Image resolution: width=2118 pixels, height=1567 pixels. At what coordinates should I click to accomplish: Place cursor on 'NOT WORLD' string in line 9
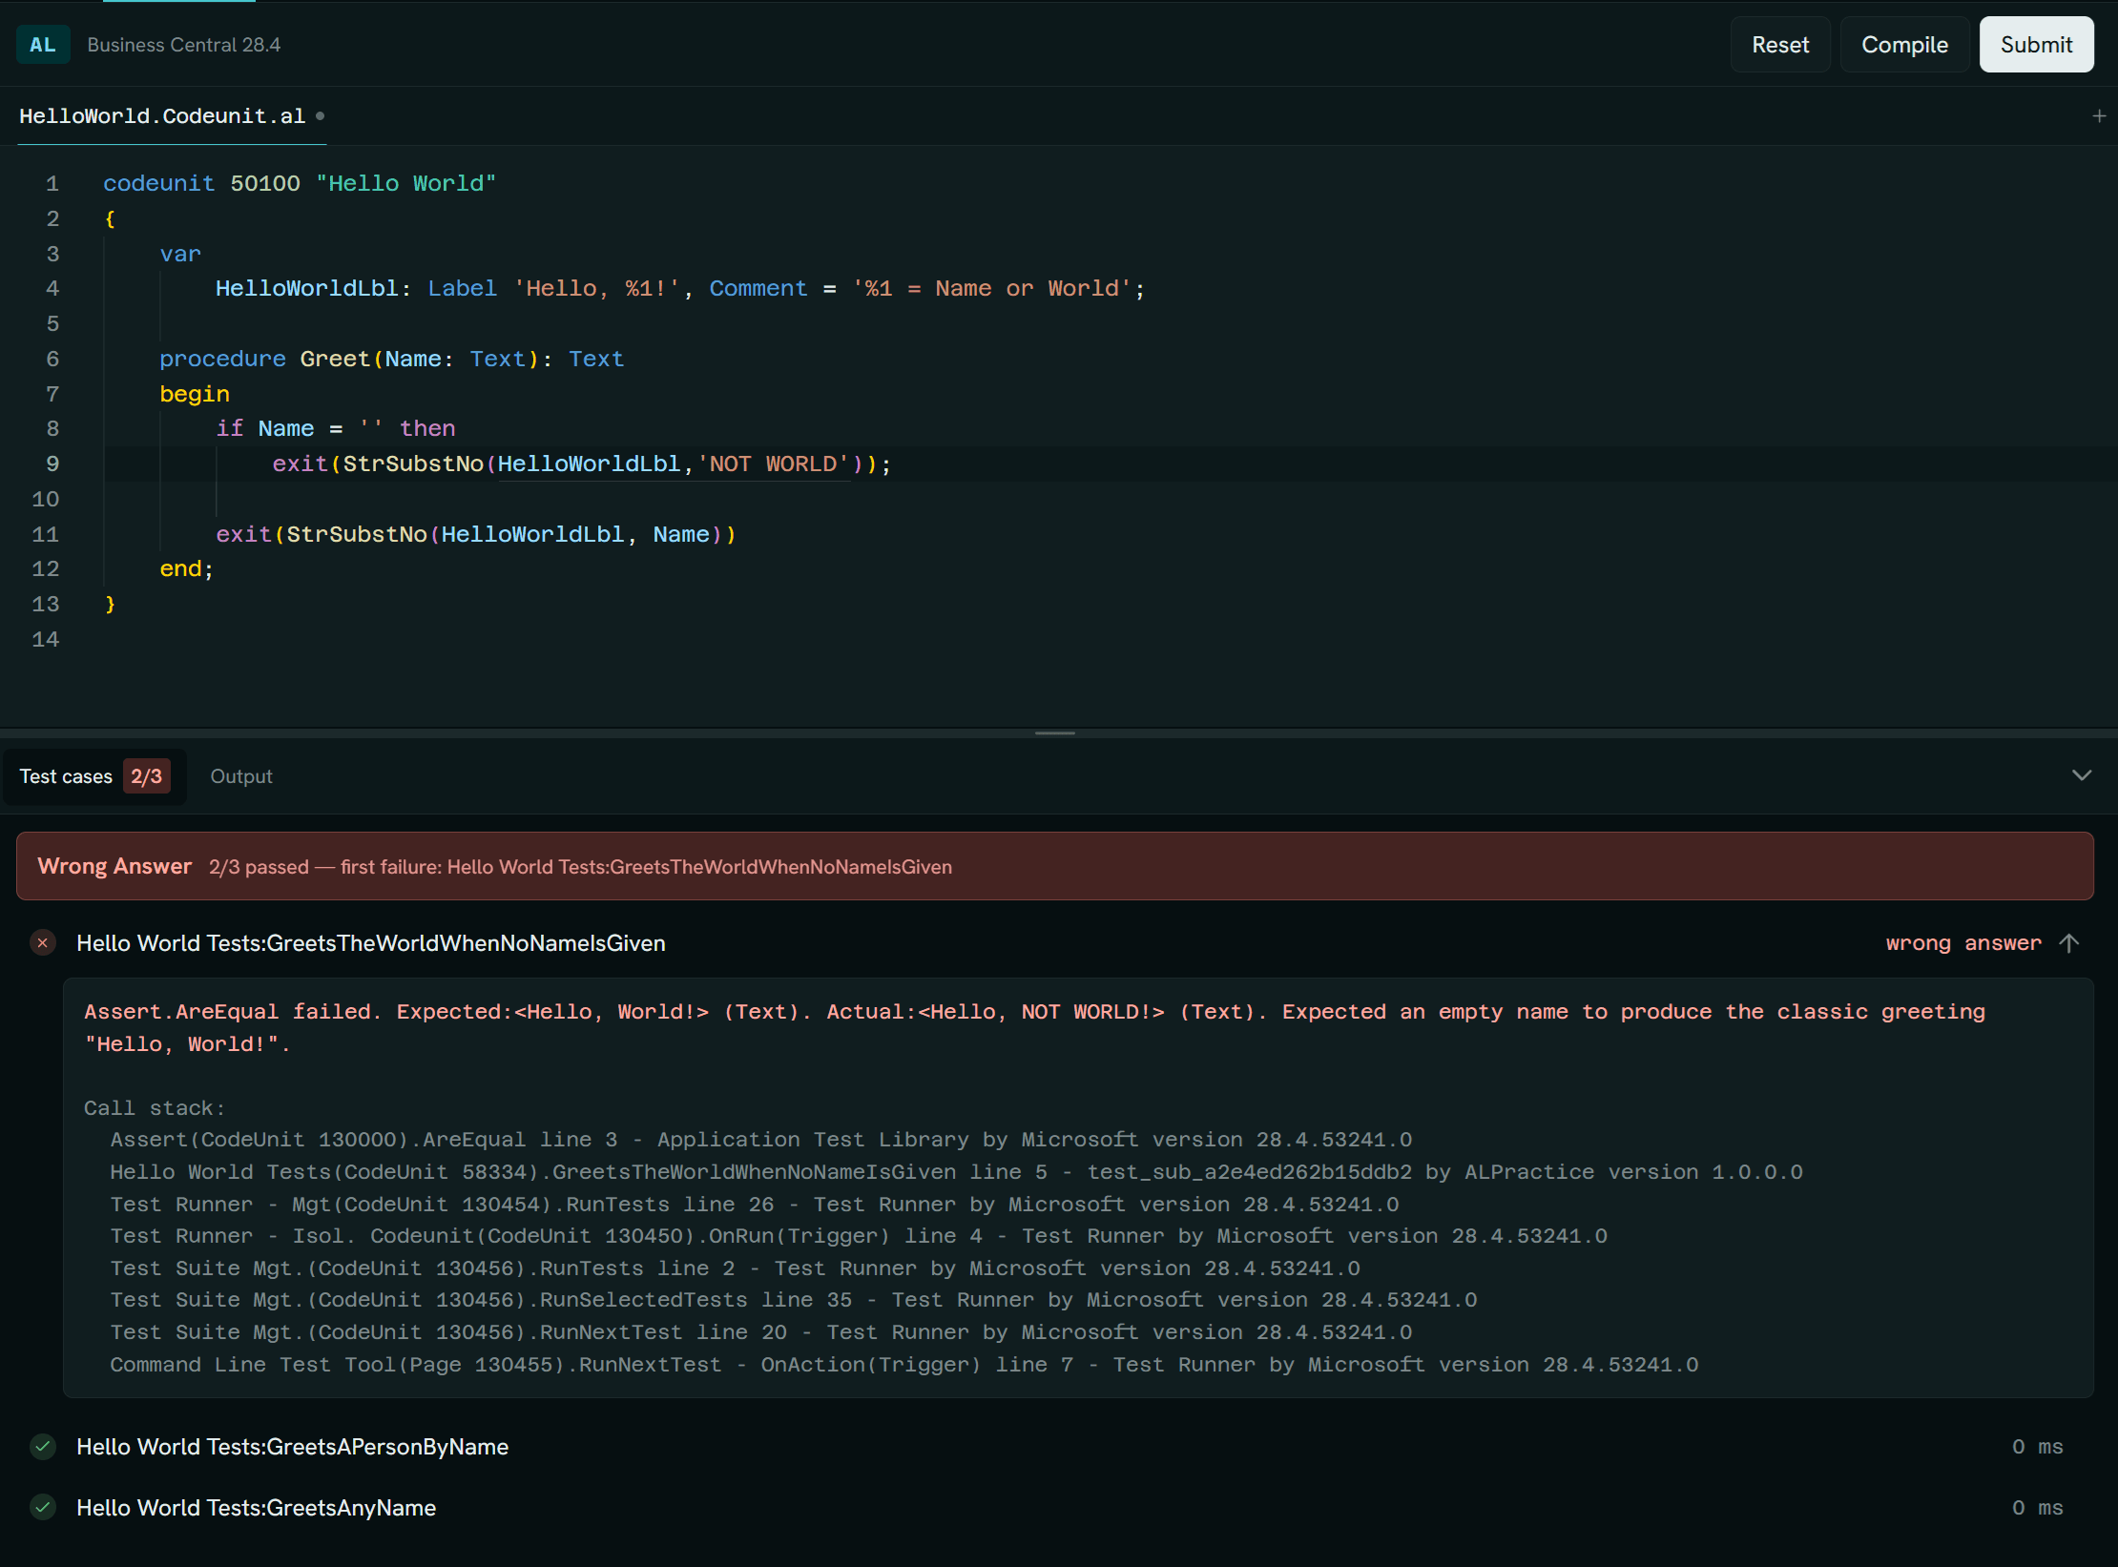(773, 464)
